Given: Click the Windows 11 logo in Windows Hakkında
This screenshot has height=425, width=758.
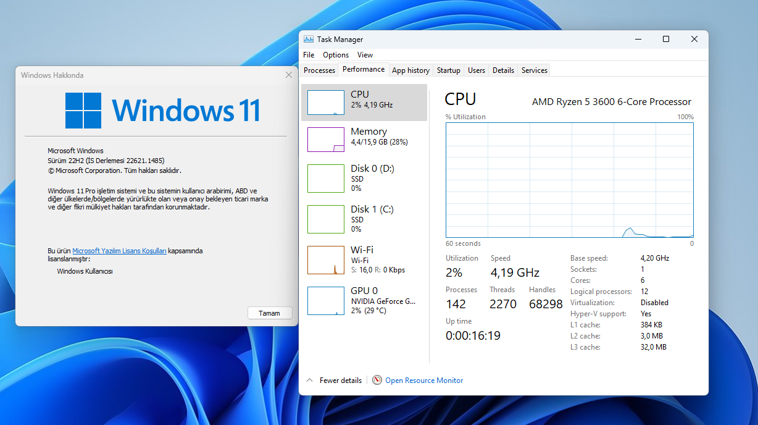Looking at the screenshot, I should pos(163,111).
